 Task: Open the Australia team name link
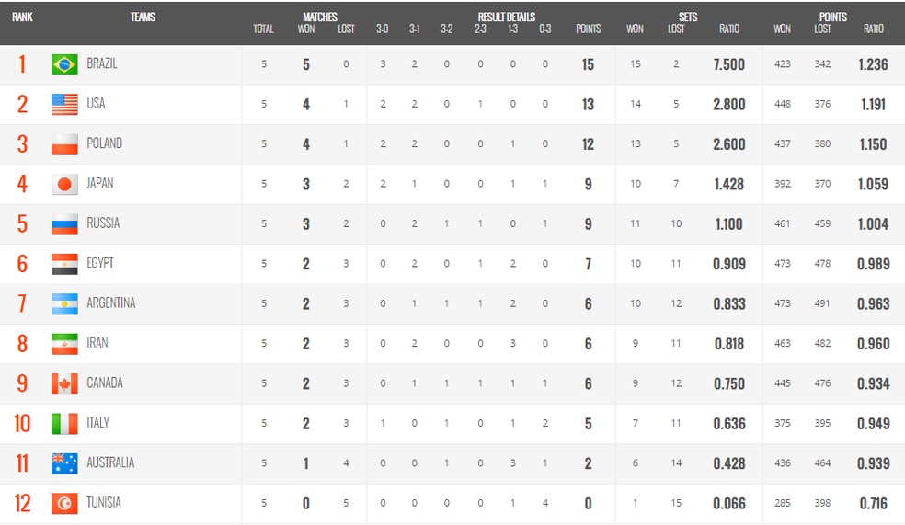click(x=110, y=462)
